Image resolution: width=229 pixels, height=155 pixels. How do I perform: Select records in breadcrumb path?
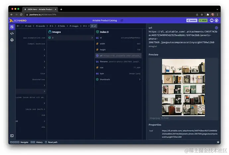point(40,26)
